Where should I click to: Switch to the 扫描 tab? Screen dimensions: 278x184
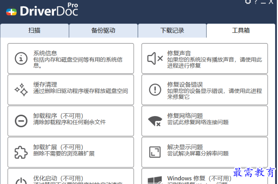35,31
